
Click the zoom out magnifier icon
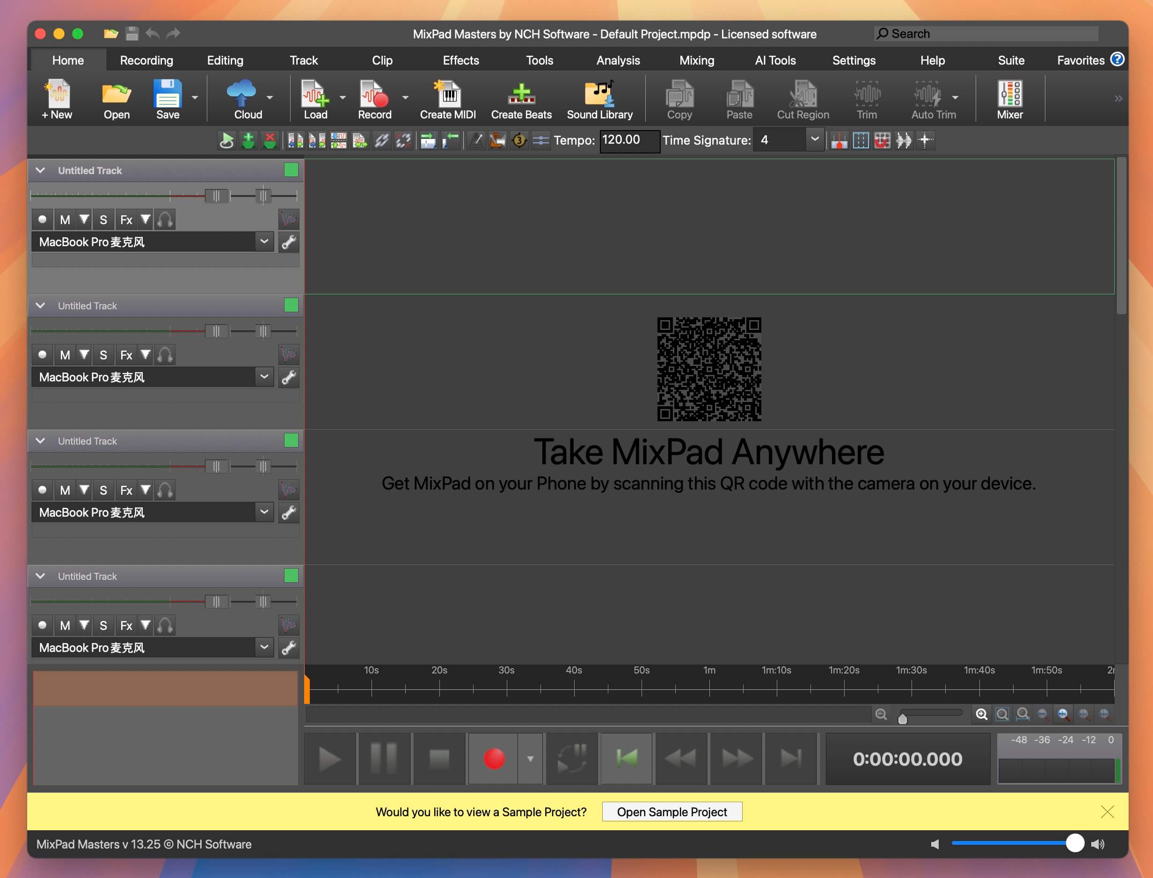click(881, 714)
